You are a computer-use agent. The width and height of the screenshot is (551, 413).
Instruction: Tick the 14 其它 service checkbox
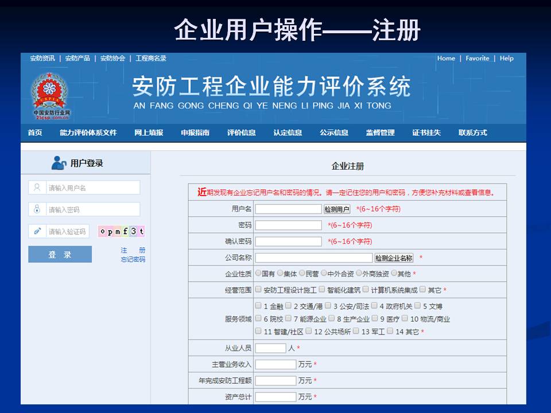[x=390, y=331]
